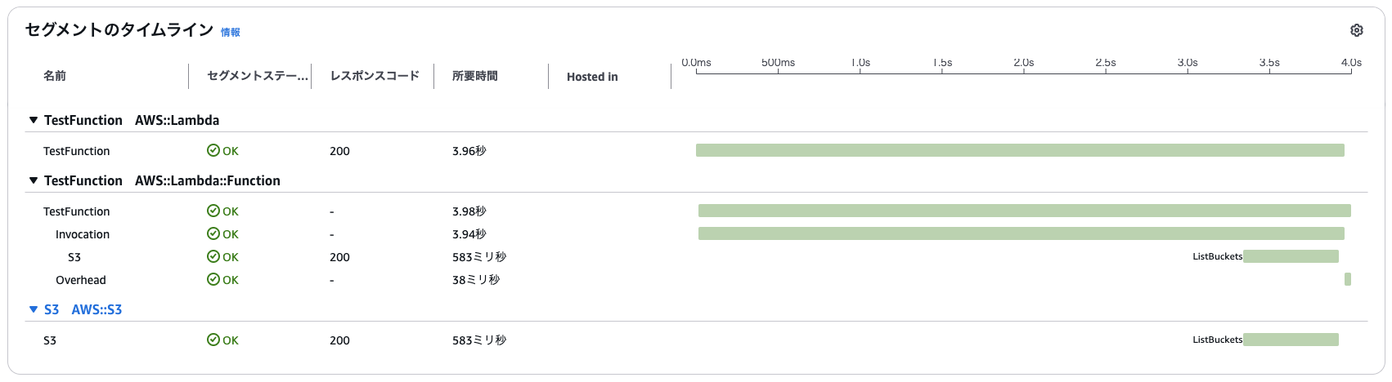
Task: Click the セグメントステータス column header
Action: [x=258, y=76]
